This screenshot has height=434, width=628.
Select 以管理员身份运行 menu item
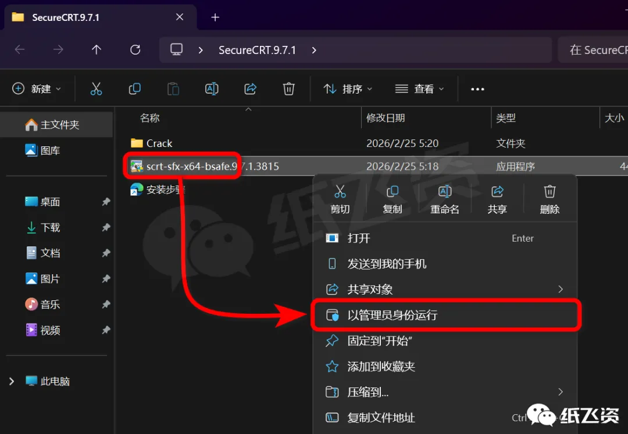pyautogui.click(x=445, y=315)
